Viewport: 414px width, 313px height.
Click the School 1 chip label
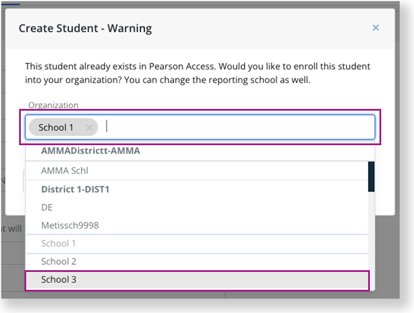click(56, 127)
